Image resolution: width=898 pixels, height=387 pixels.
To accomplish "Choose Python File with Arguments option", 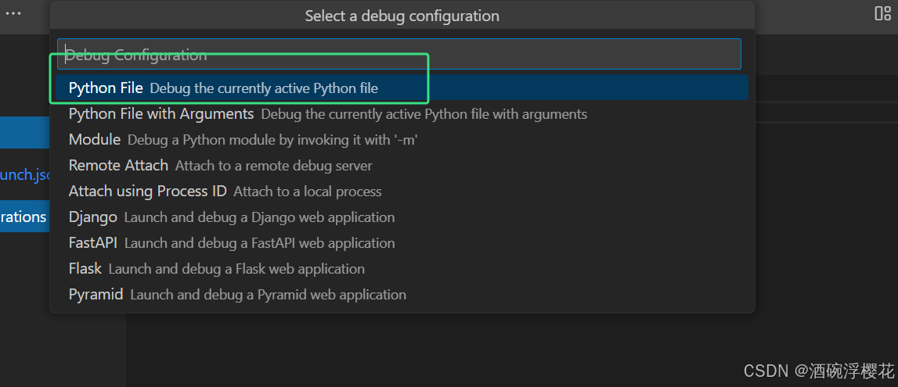I will click(161, 114).
